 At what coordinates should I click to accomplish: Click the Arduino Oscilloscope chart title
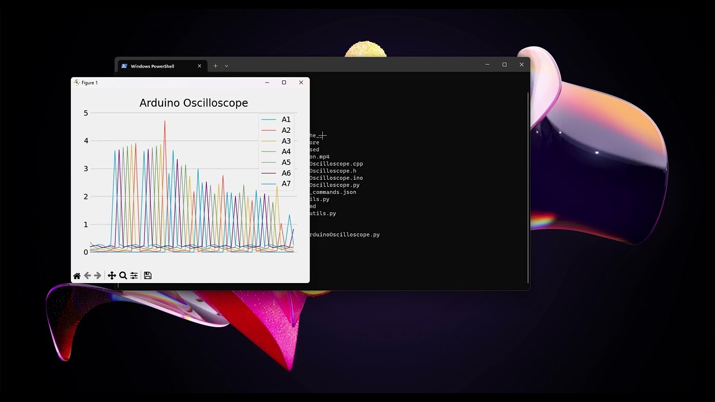coord(193,103)
